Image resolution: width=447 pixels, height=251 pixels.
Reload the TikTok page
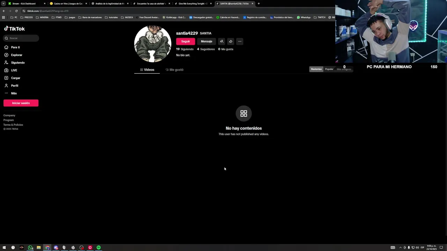pyautogui.click(x=16, y=11)
